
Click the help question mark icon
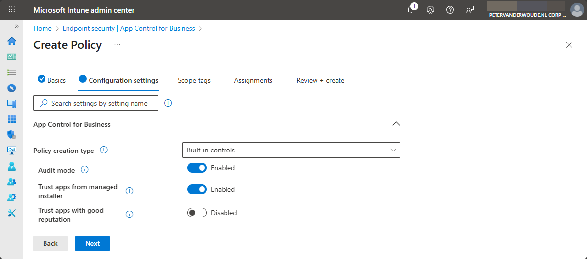[x=450, y=10]
